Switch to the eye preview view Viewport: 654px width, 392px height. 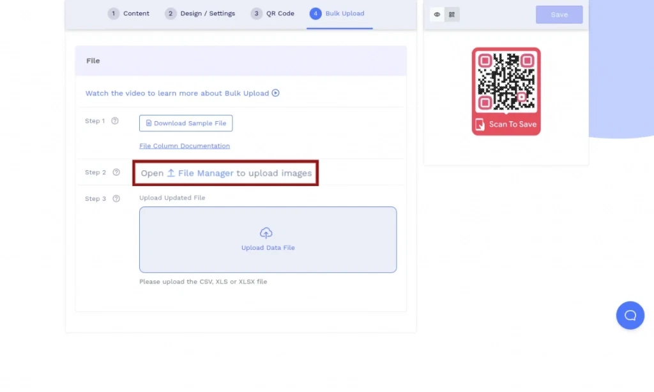coord(437,15)
